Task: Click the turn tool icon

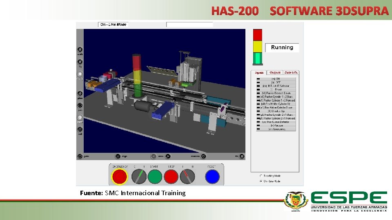Action: pos(80,117)
